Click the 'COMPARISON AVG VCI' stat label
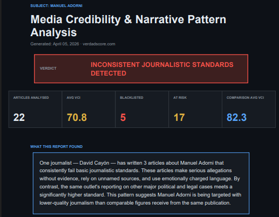Screen dimensions: 279x217 point(245,98)
